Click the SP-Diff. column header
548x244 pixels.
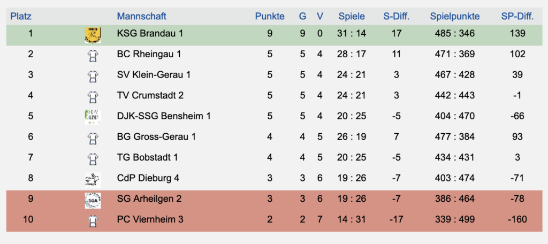point(517,16)
